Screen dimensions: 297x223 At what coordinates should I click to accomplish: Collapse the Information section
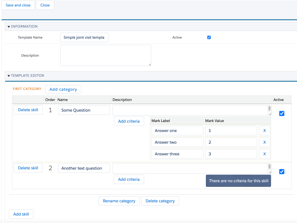9,26
